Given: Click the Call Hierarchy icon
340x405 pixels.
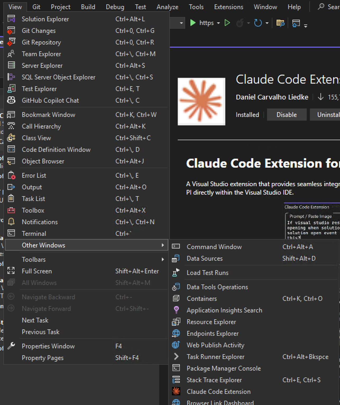Looking at the screenshot, I should (11, 126).
